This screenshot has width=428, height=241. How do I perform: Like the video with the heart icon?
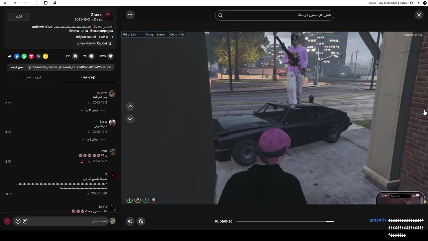click(x=111, y=56)
